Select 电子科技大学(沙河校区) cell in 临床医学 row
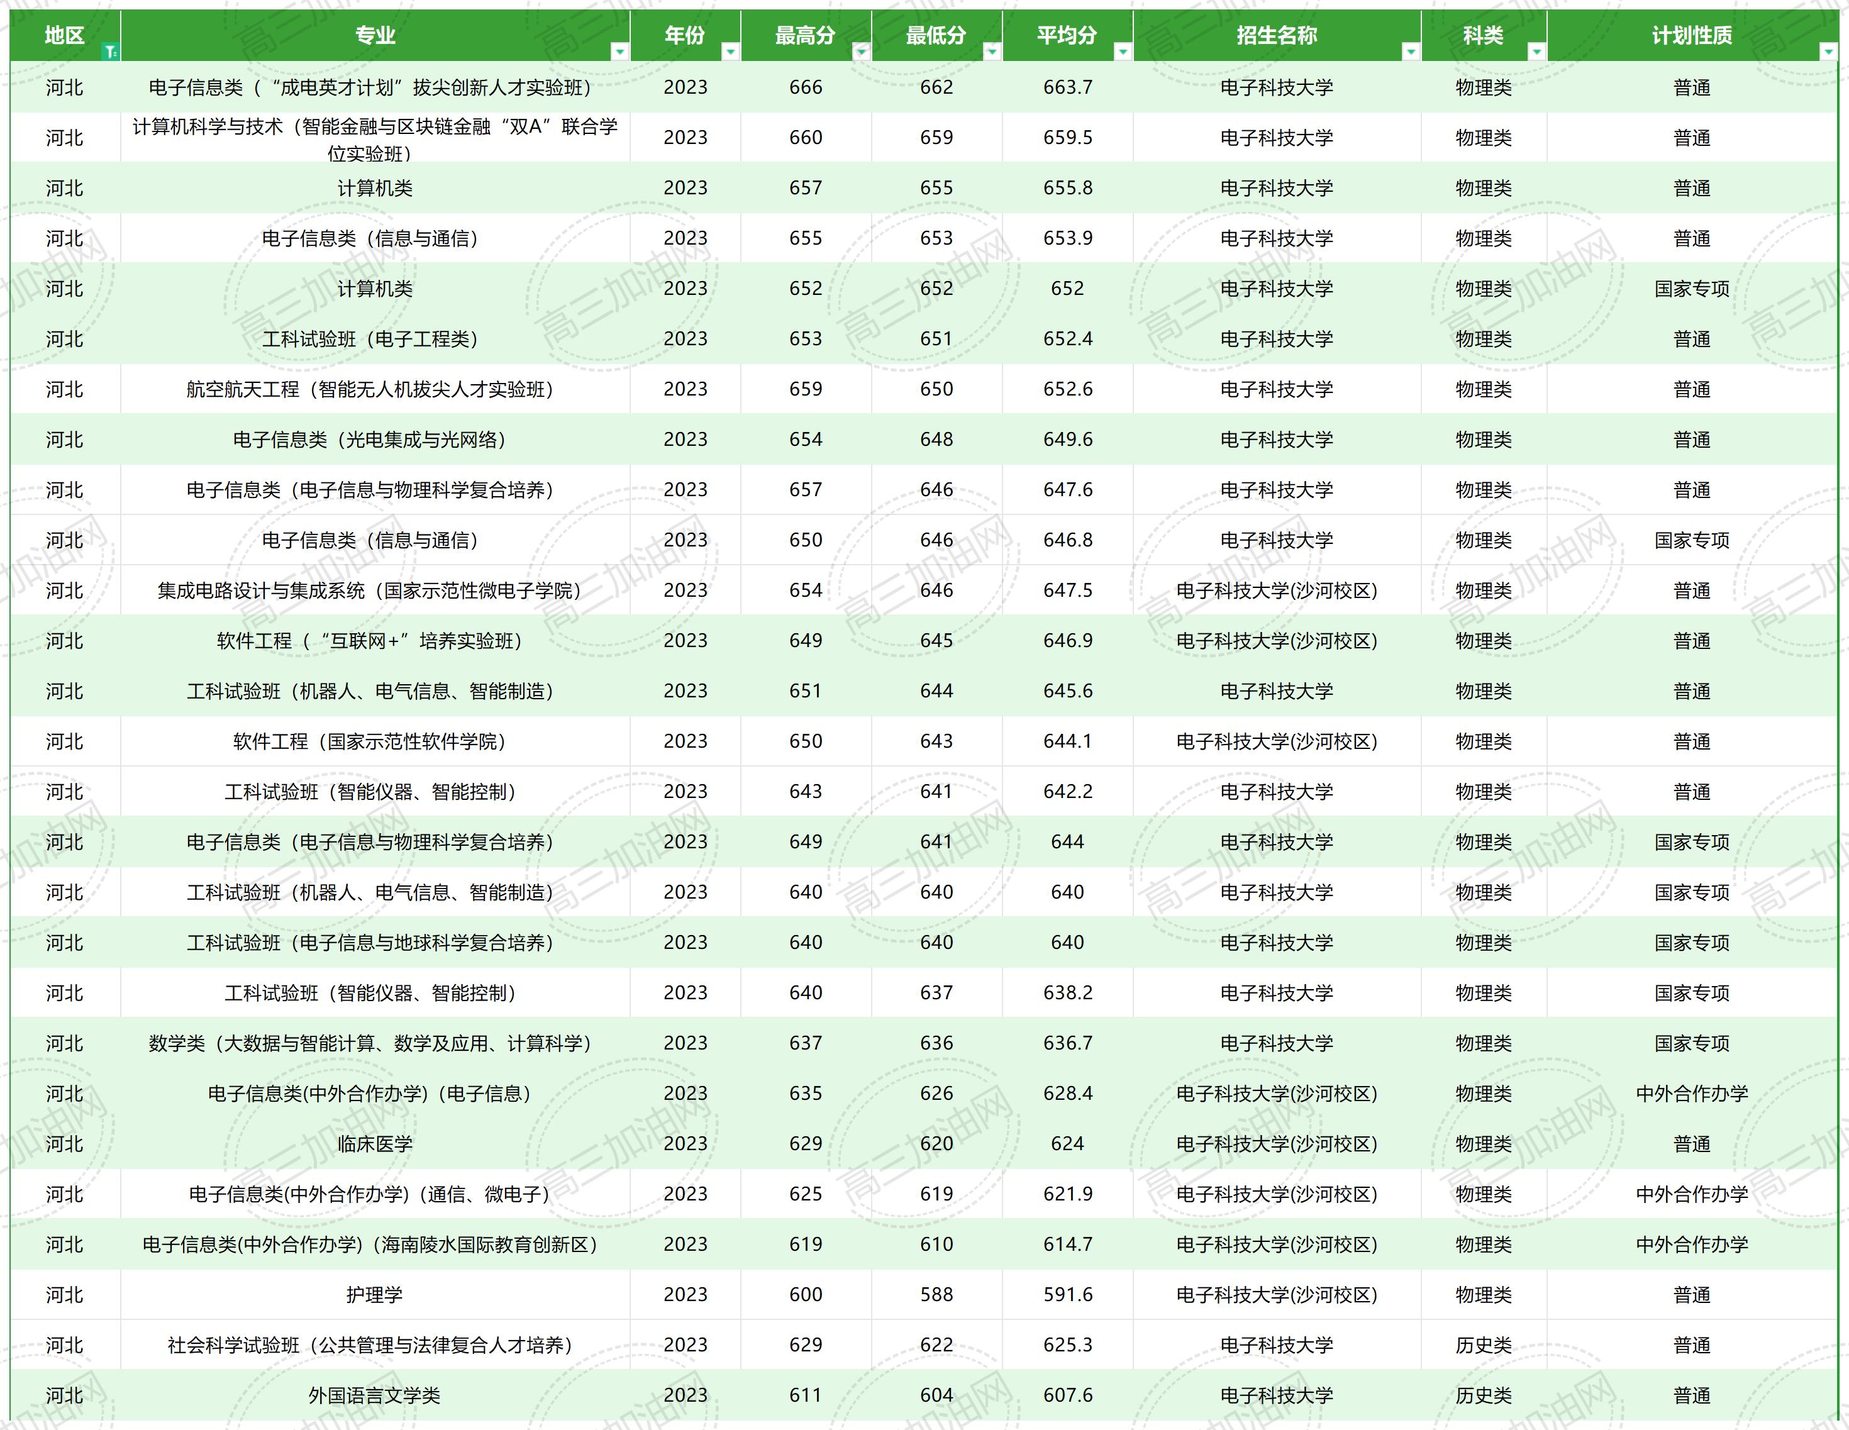This screenshot has width=1849, height=1430. (1277, 1144)
